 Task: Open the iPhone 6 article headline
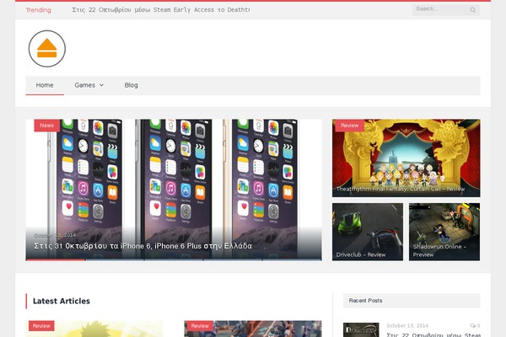[143, 246]
